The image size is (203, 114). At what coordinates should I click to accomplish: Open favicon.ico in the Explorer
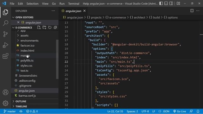pyautogui.click(x=35, y=46)
